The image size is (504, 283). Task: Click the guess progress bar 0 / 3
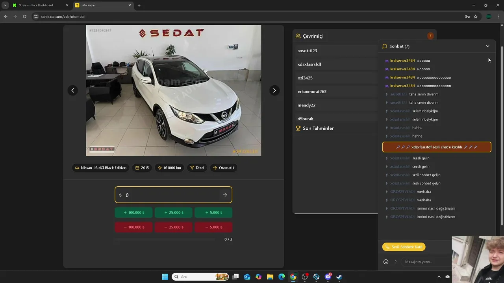(165, 239)
